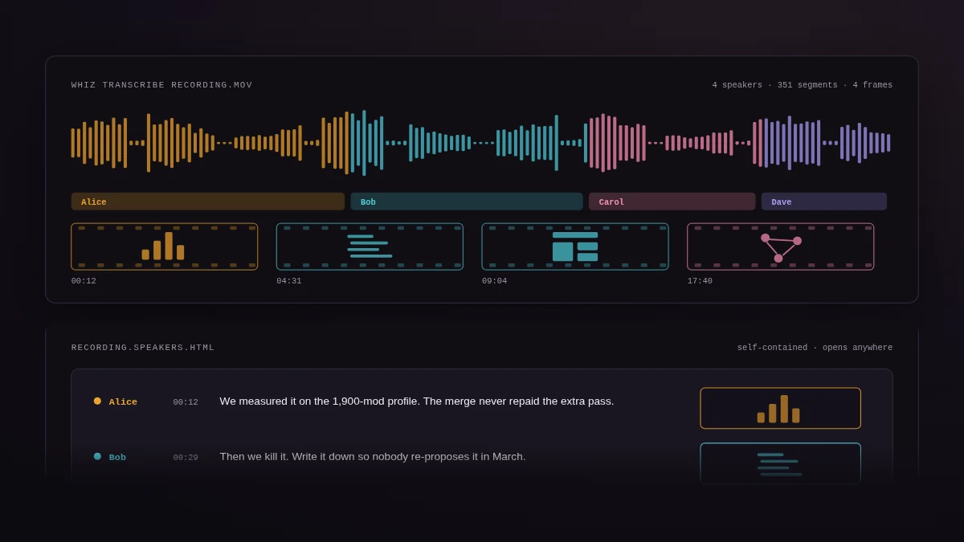964x542 pixels.
Task: Open the text lines thumbnail in Bob's transcript row
Action: pyautogui.click(x=780, y=463)
